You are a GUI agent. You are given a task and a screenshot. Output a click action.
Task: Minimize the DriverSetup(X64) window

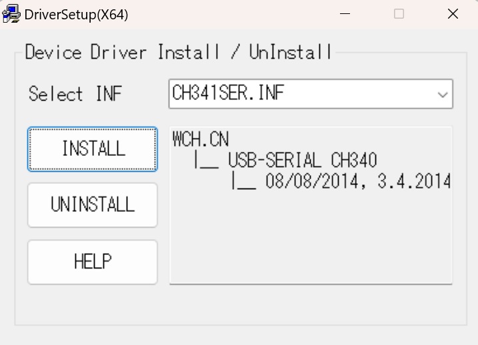(345, 14)
